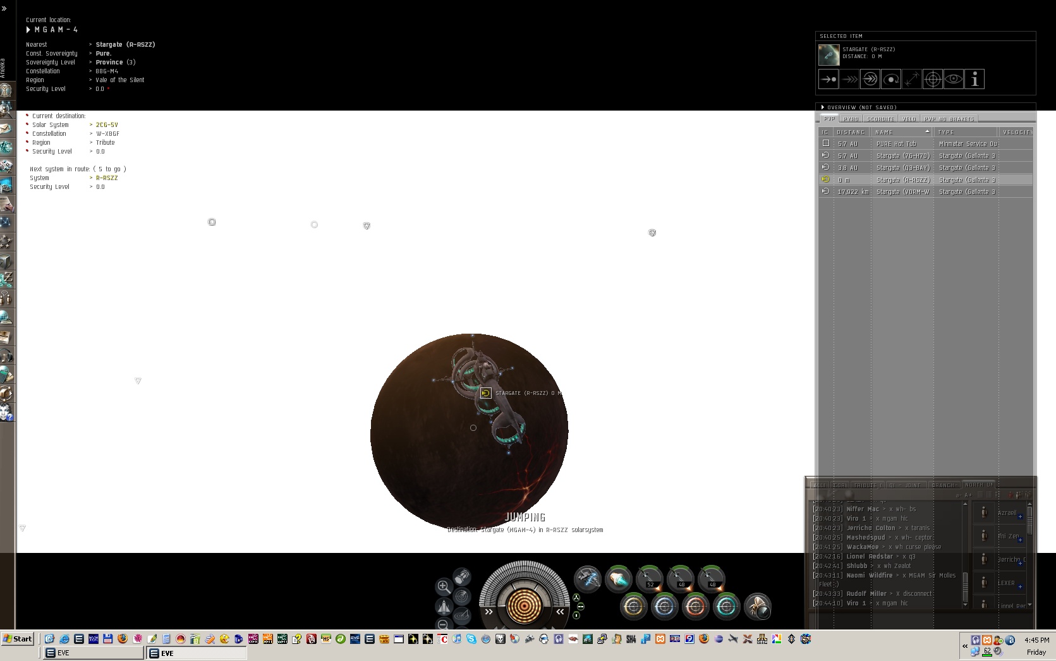Screen dimensions: 1056x661
Task: Click the member list scrollbar thumb
Action: click(x=1030, y=519)
